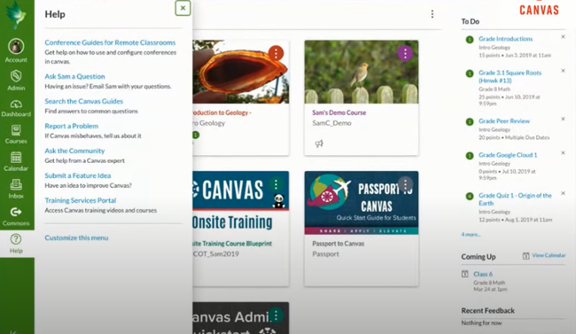Open options on Intro Geology card
The width and height of the screenshot is (576, 334).
(276, 53)
